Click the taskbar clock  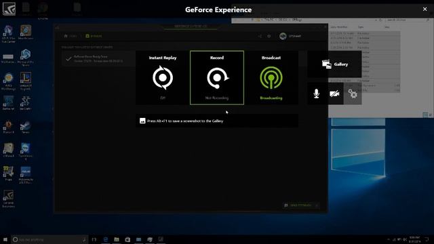[414, 239]
